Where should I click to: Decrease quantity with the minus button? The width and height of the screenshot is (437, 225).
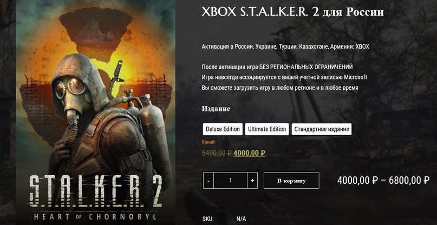click(208, 181)
